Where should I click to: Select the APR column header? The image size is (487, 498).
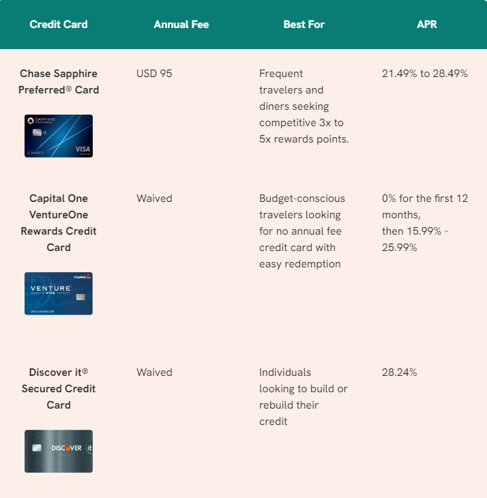[427, 25]
